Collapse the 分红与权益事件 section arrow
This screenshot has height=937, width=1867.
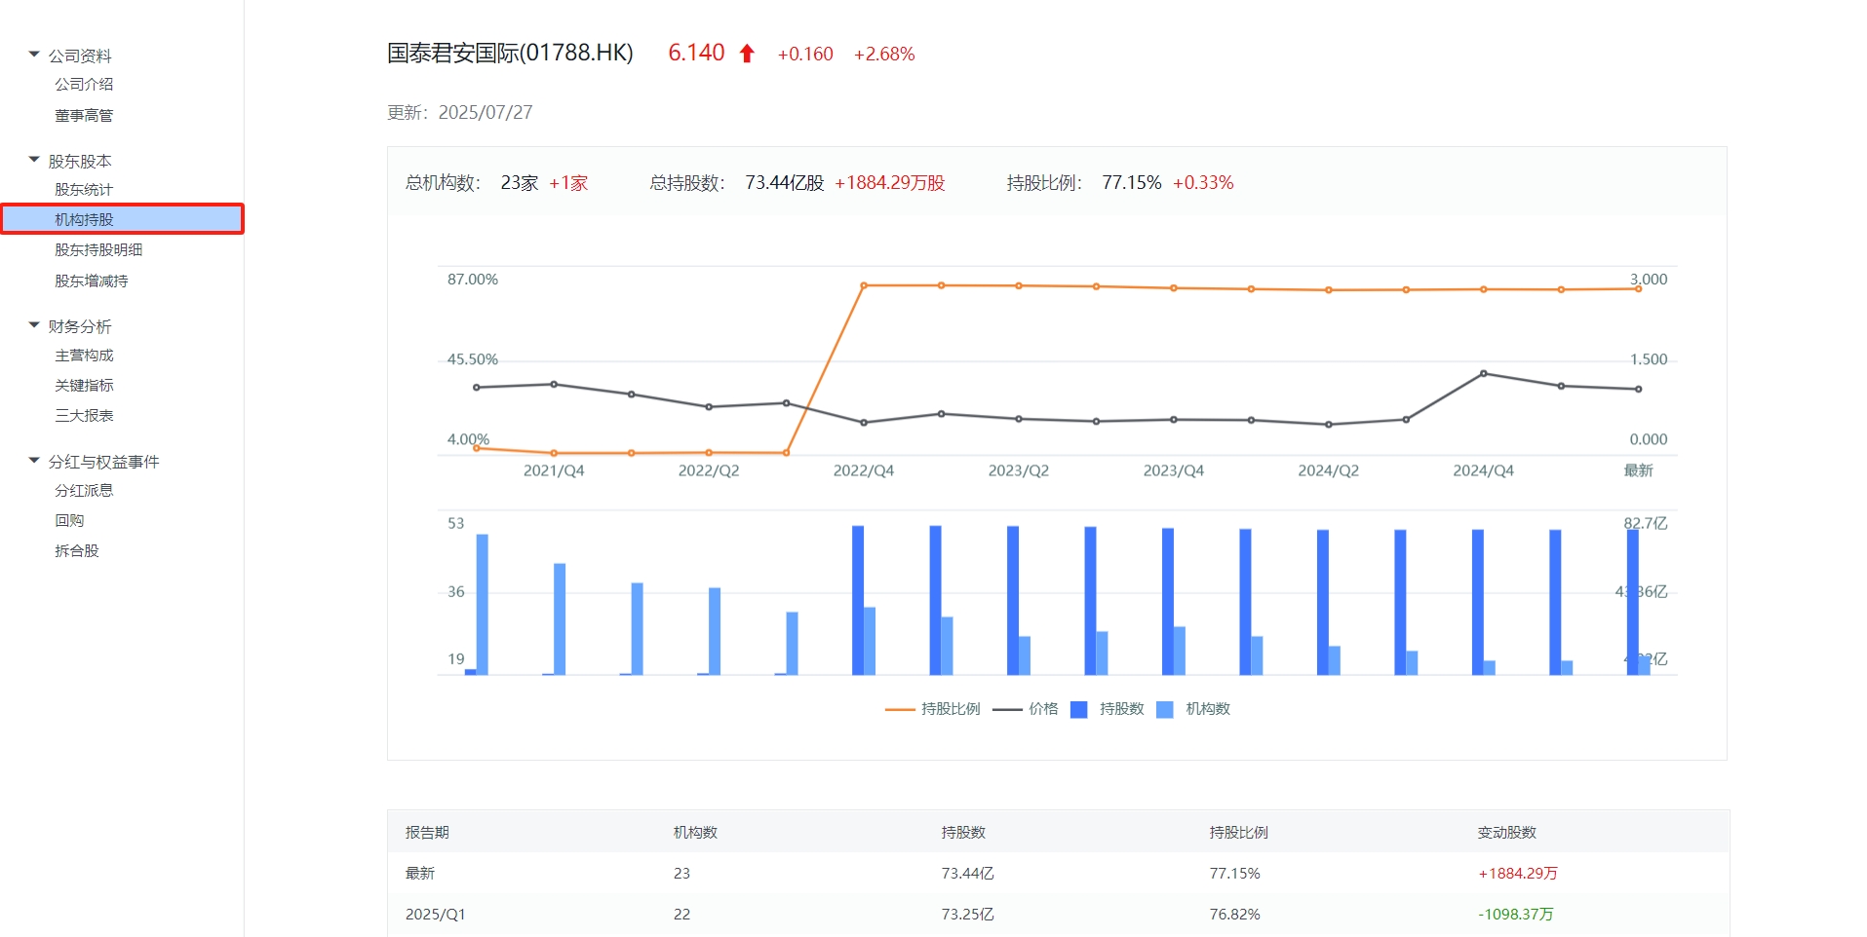click(34, 461)
